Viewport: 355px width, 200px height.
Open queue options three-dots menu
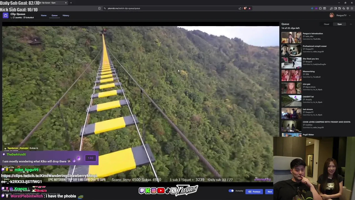click(x=351, y=24)
